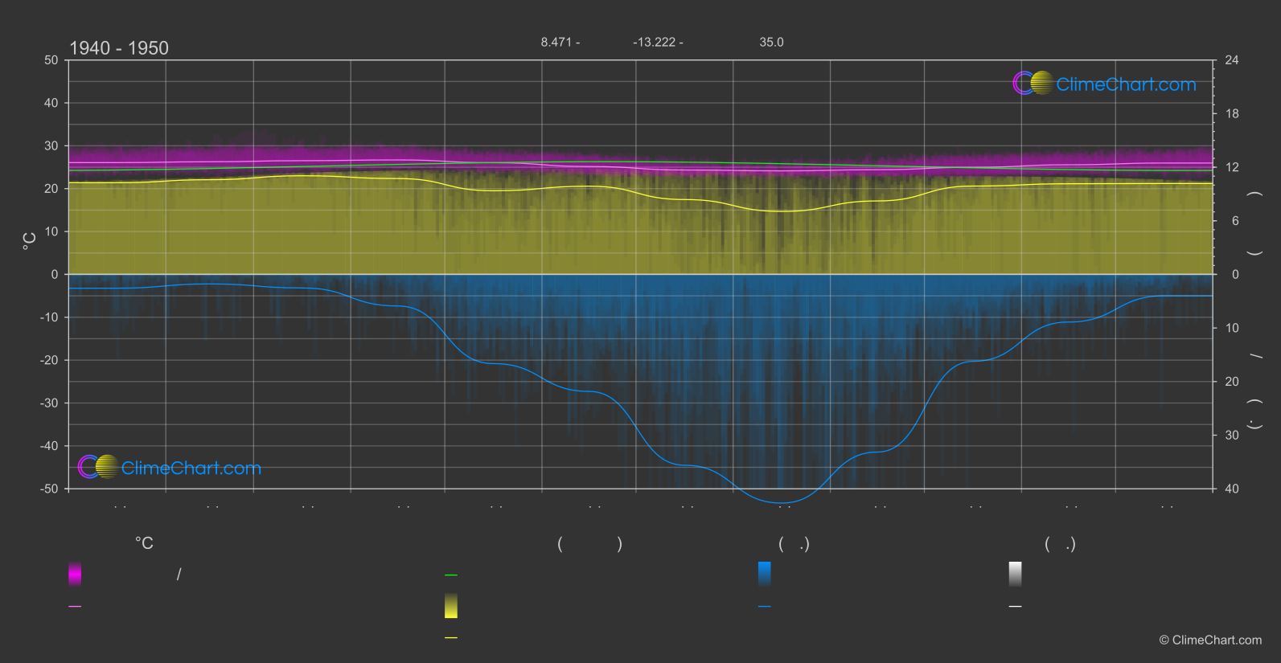
Task: Click the '18' label on right axis
Action: (1232, 114)
